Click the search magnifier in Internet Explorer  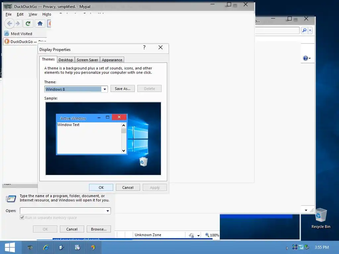pyautogui.click(x=305, y=30)
